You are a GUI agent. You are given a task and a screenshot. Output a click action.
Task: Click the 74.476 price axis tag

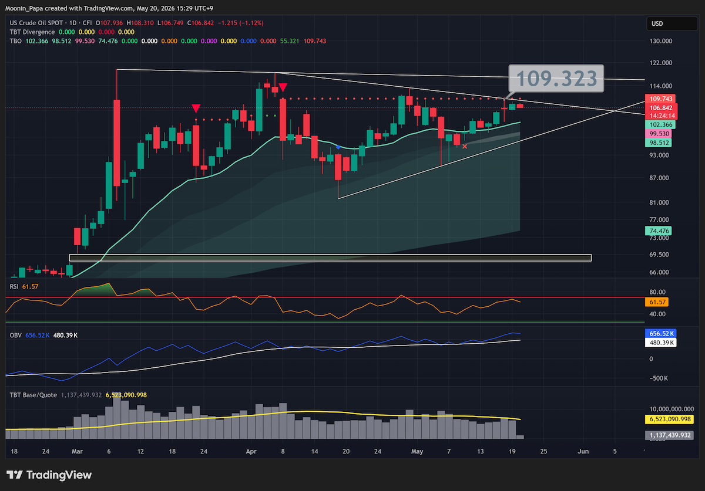[x=660, y=231]
